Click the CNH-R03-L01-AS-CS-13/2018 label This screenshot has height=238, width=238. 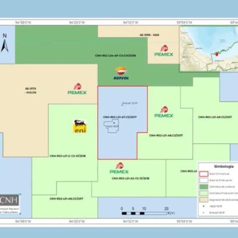tap(130, 178)
